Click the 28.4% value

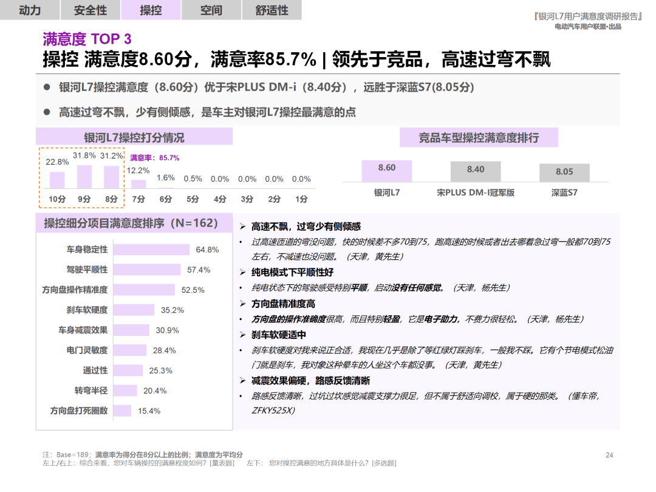[x=165, y=350]
